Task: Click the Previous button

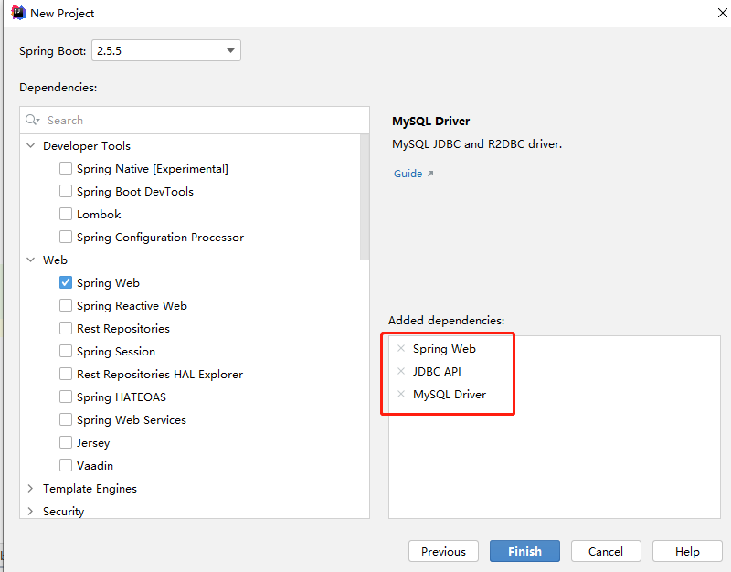Action: [443, 551]
